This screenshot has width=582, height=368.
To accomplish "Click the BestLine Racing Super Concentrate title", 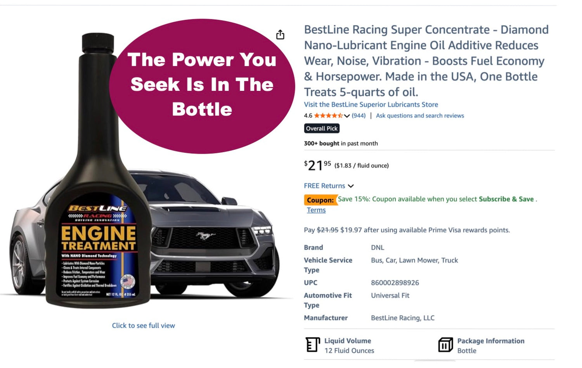I will pyautogui.click(x=426, y=61).
